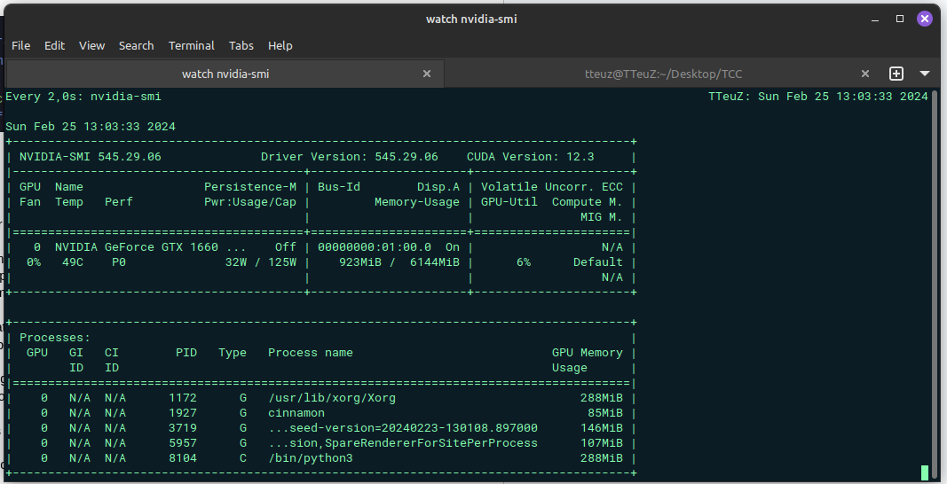This screenshot has height=484, width=947.
Task: Click the '107MiB' memory usage value
Action: click(x=602, y=443)
